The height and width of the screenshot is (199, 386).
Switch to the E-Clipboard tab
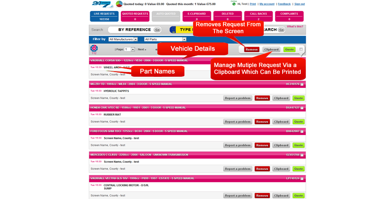click(197, 16)
